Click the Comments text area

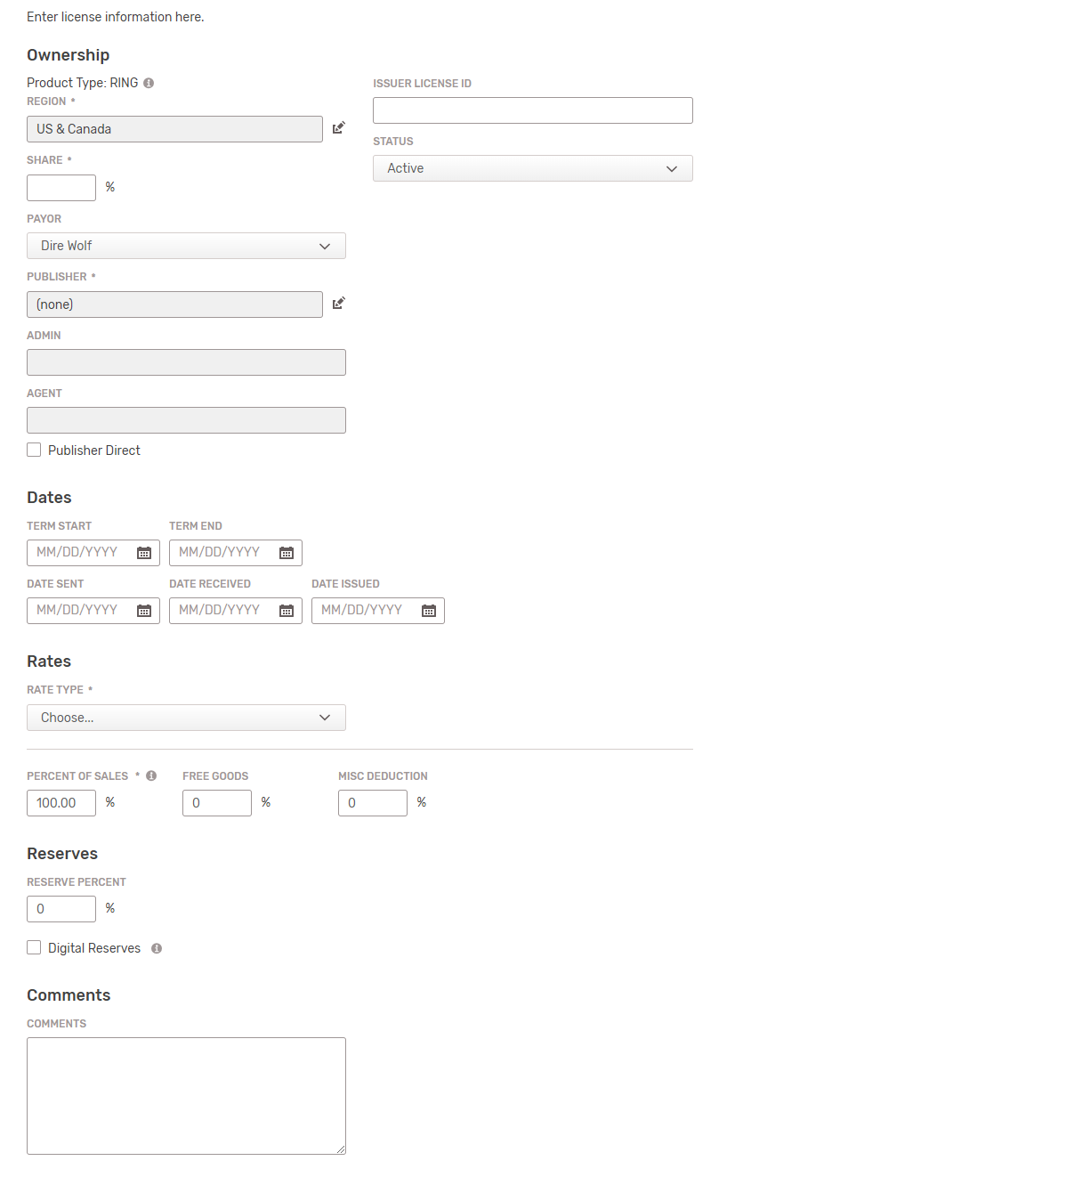(x=186, y=1096)
